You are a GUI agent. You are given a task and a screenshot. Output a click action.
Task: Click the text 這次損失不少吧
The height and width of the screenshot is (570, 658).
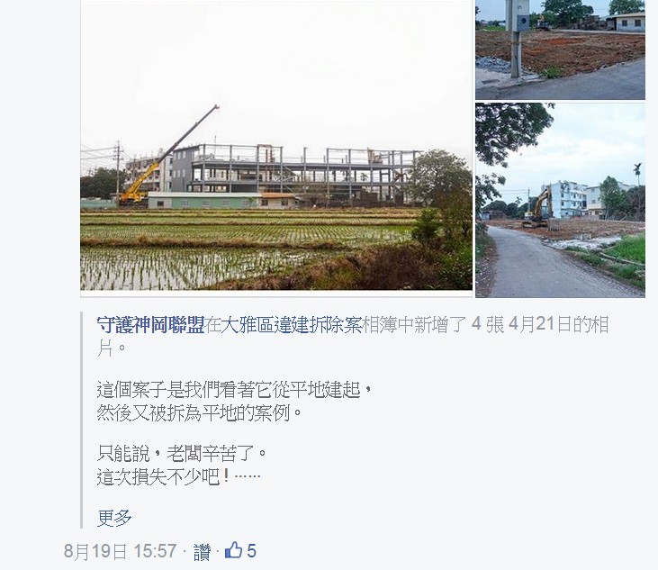163,477
